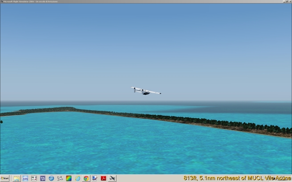The image size is (292, 182).
Task: Open the white airplane taskbar icon
Action: pyautogui.click(x=60, y=179)
